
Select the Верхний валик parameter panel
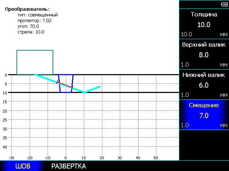[x=204, y=54]
